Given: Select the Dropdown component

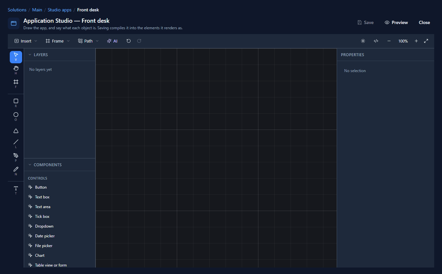Looking at the screenshot, I should (60, 226).
